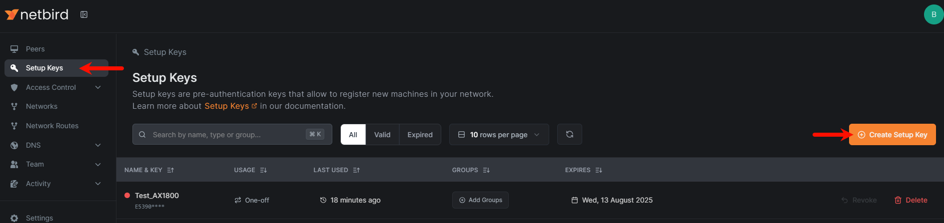Click the Settings gear icon
The image size is (944, 223).
[x=14, y=218]
